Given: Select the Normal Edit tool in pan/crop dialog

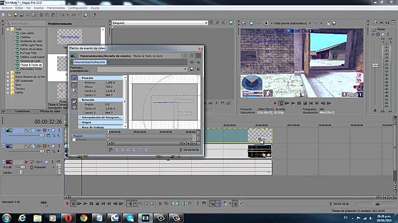Looking at the screenshot, I should pyautogui.click(x=74, y=85).
